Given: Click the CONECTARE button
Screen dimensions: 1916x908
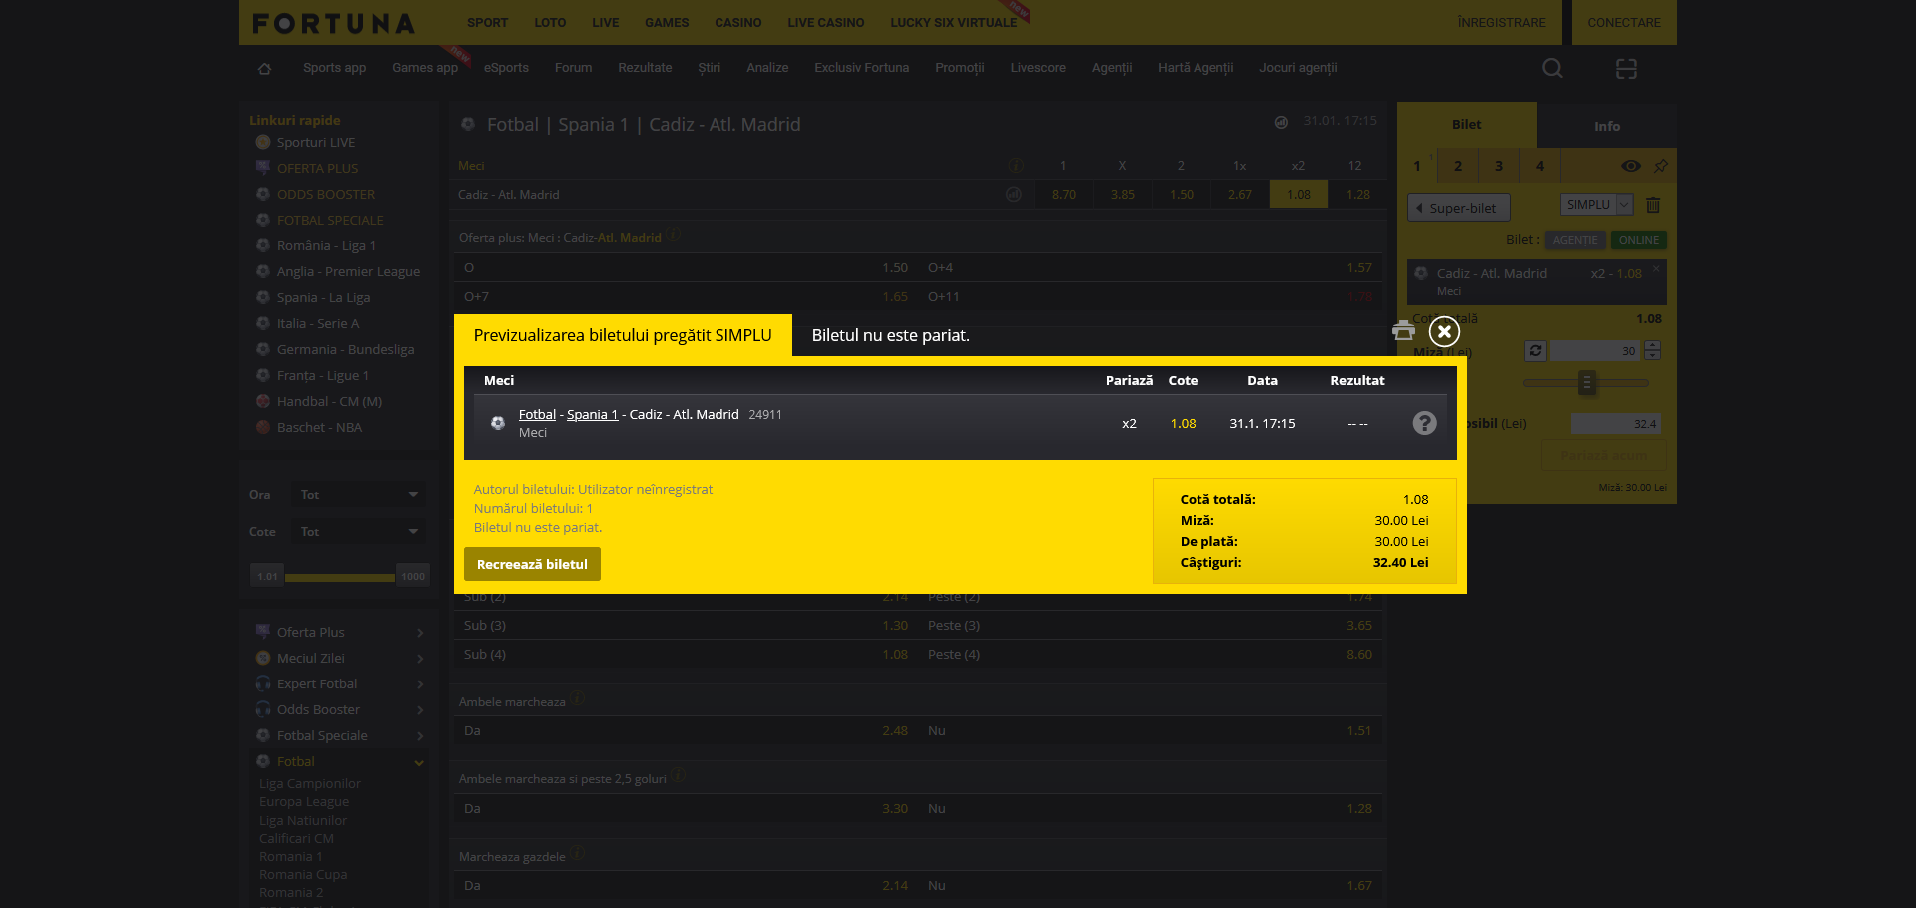Looking at the screenshot, I should click(1624, 22).
